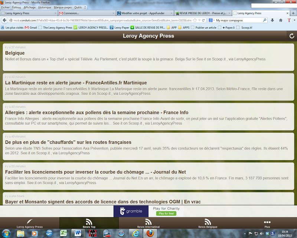Open the Fichier menu
This screenshot has height=238, width=297.
(5, 7)
